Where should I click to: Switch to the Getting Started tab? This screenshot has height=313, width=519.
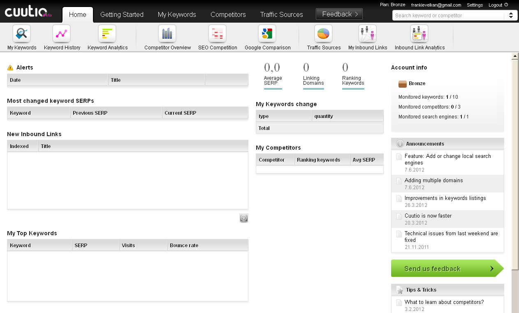pos(122,14)
